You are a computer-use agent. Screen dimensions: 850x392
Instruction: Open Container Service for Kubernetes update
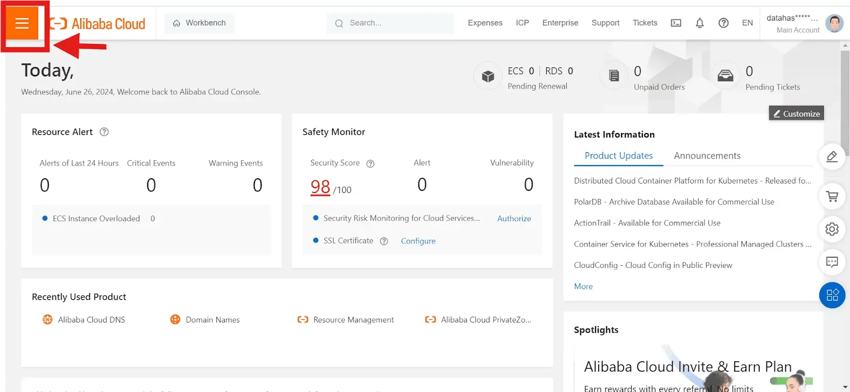(692, 245)
